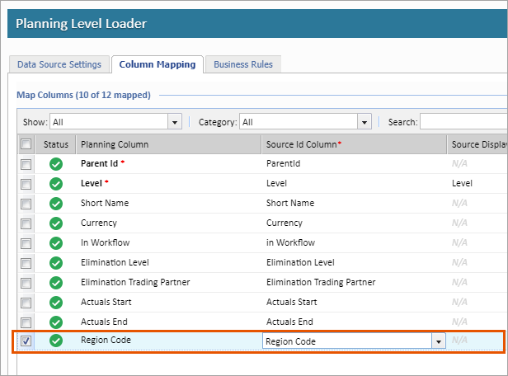Toggle the select-all checkbox in table header
The width and height of the screenshot is (508, 376).
point(26,144)
